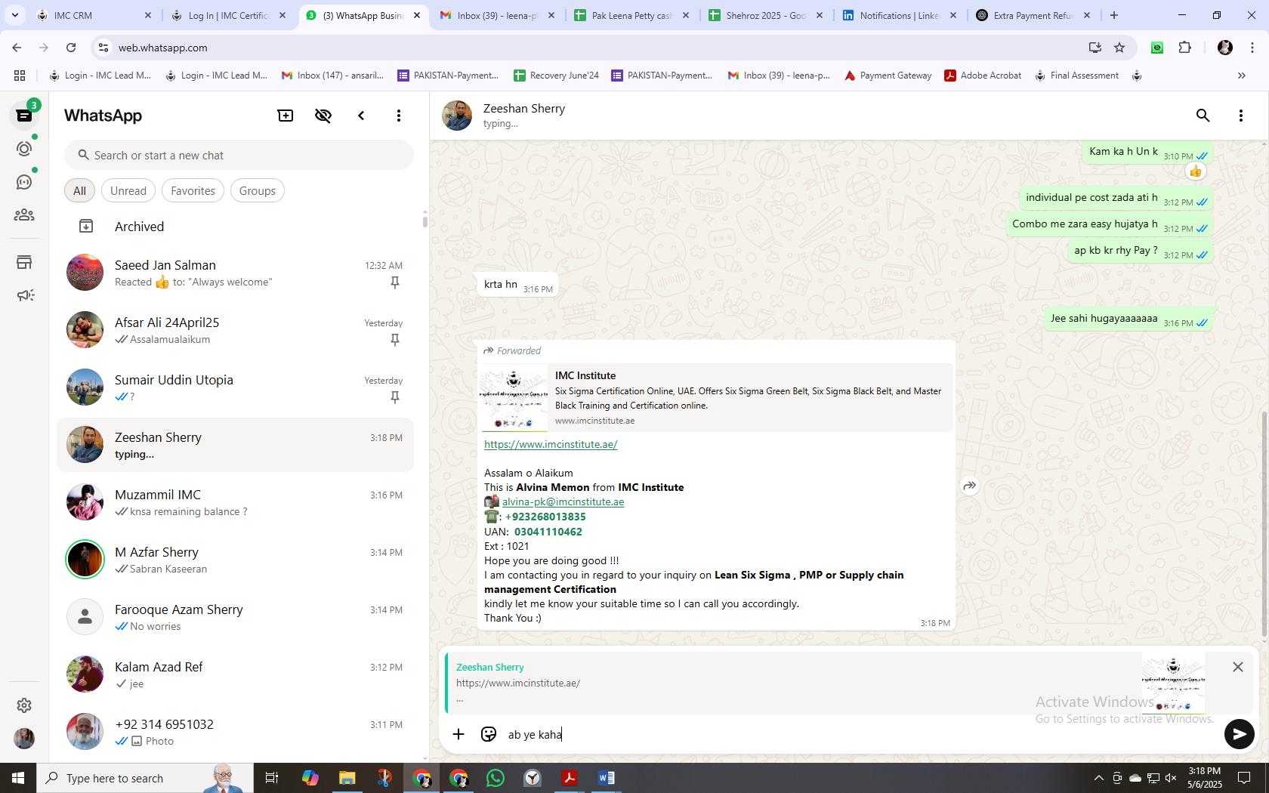Start a new chat with plus icon
Image resolution: width=1269 pixels, height=793 pixels.
pyautogui.click(x=286, y=116)
